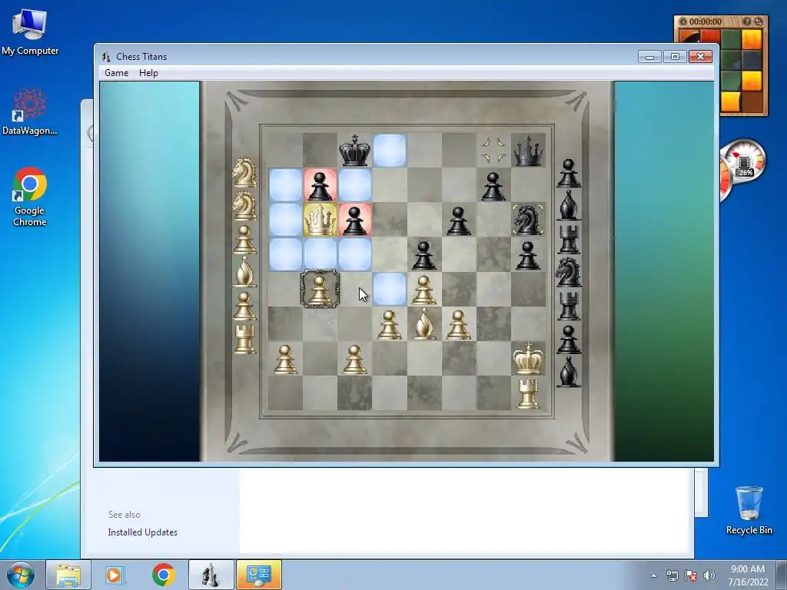
Task: Click the selected white queen on the yellow square
Action: point(320,219)
